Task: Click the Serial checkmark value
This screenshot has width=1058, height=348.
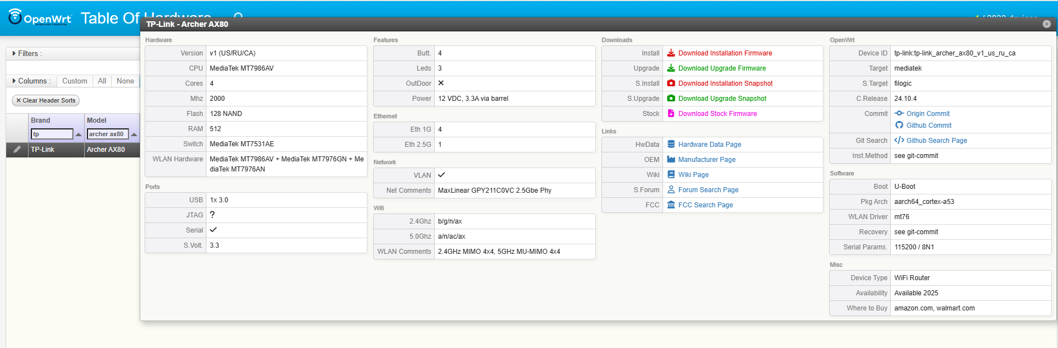Action: coord(213,230)
